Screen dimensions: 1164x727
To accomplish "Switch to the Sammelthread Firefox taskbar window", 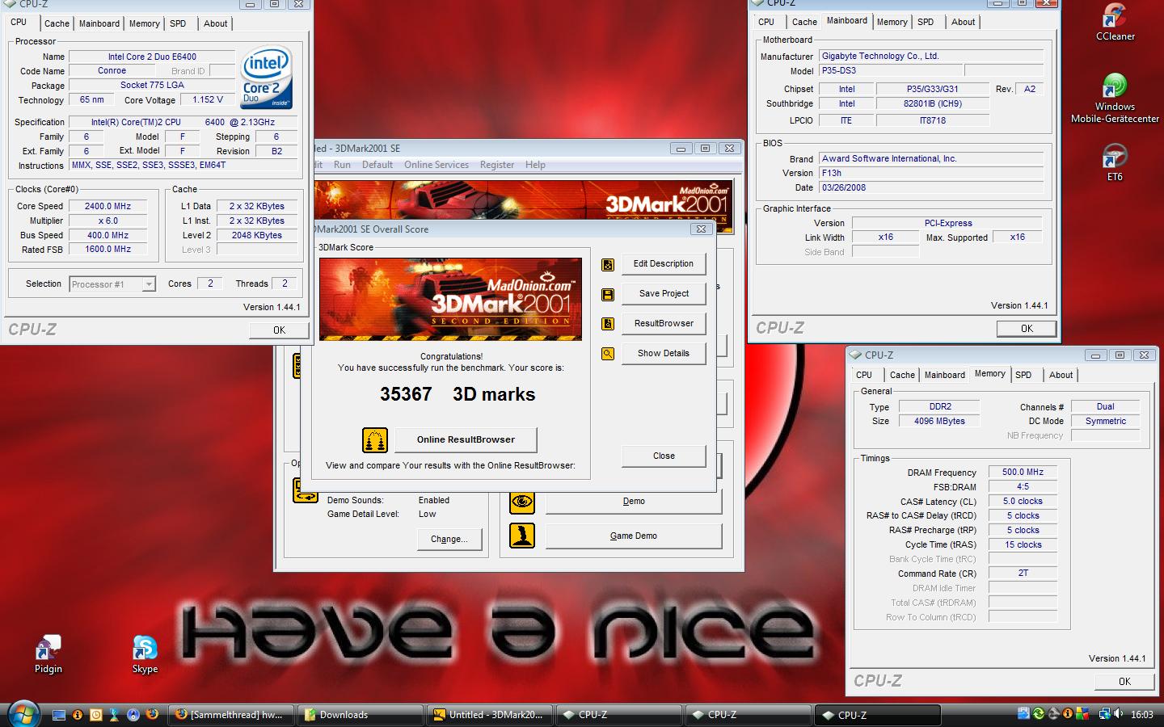I will [231, 715].
